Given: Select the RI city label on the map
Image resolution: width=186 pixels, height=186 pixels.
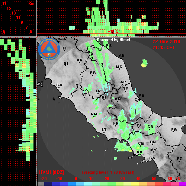Looking at the screenshot, I should [x=104, y=97].
